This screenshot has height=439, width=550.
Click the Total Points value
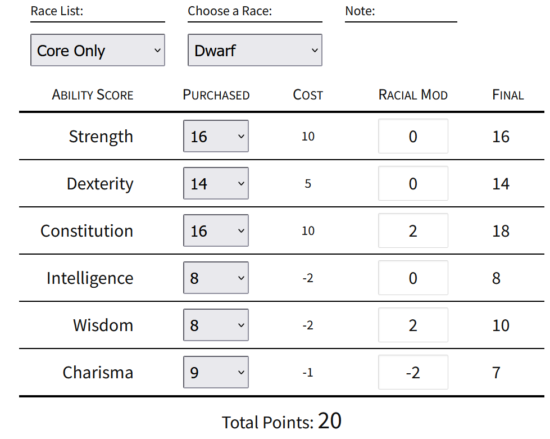pyautogui.click(x=329, y=421)
